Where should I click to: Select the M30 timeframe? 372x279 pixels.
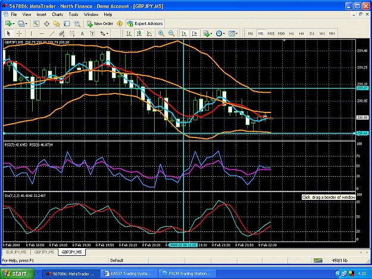(x=281, y=34)
